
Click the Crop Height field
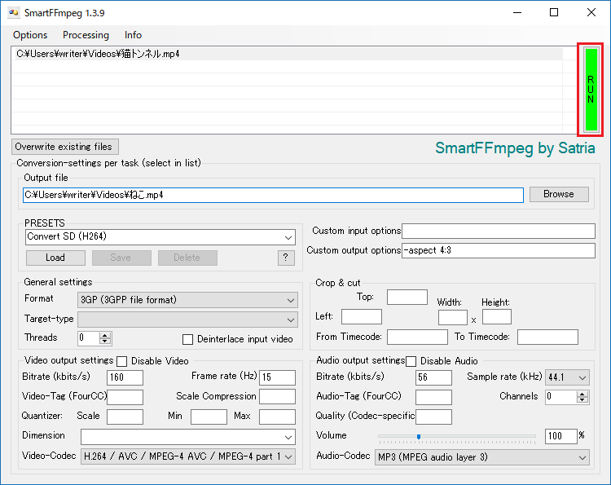497,316
